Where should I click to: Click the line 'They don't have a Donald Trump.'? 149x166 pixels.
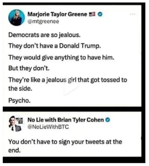click(55, 46)
